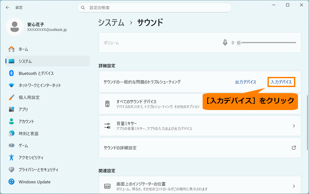Click the search magnifier icon
Image resolution: width=309 pixels, height=194 pixels.
point(83,8)
